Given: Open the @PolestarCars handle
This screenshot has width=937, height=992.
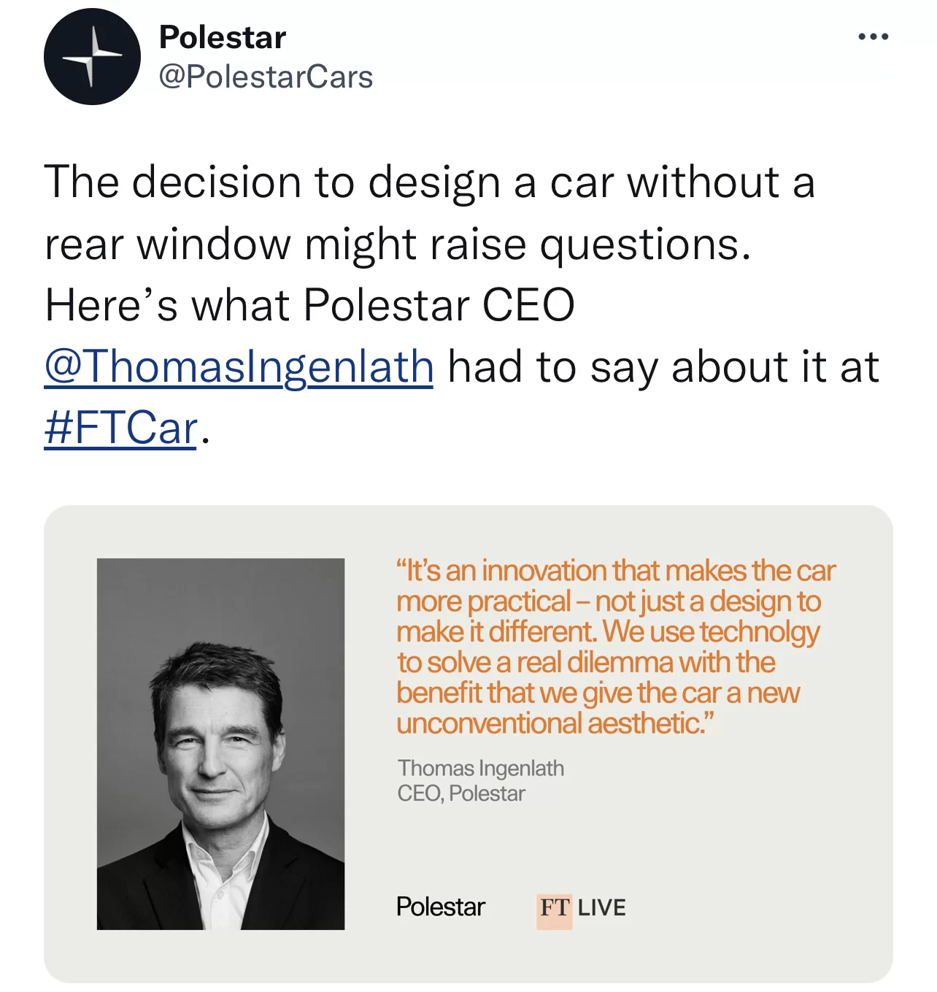Looking at the screenshot, I should [266, 77].
